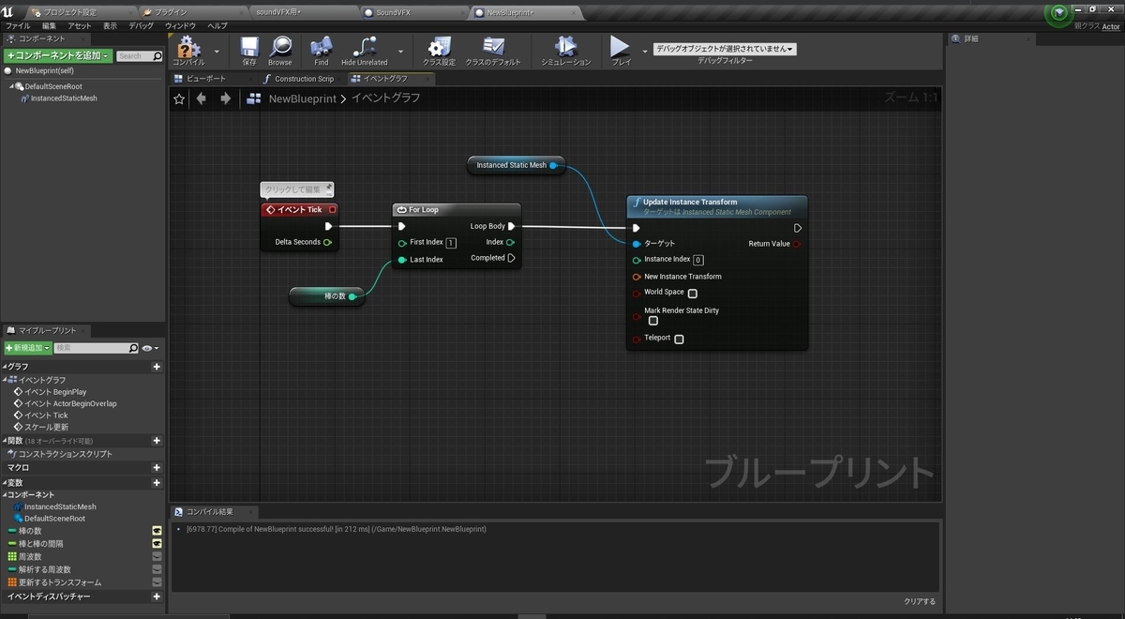Toggle visibility eye of 棒の数 variable
The width and height of the screenshot is (1125, 619).
tap(157, 531)
